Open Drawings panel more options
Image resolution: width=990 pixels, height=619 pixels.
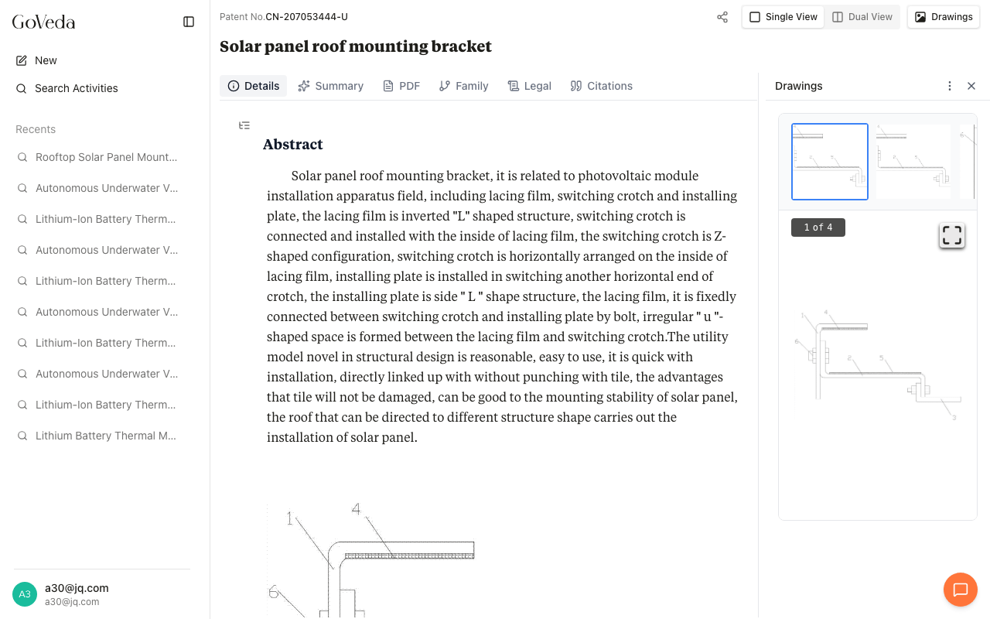(x=950, y=86)
